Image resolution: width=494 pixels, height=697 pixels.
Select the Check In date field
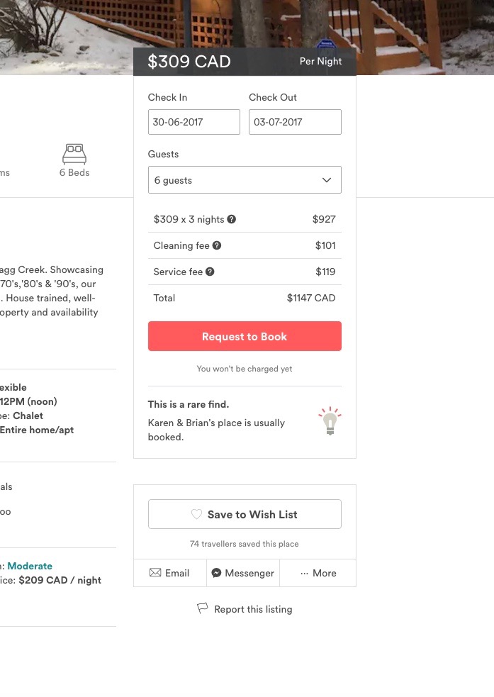pyautogui.click(x=194, y=122)
